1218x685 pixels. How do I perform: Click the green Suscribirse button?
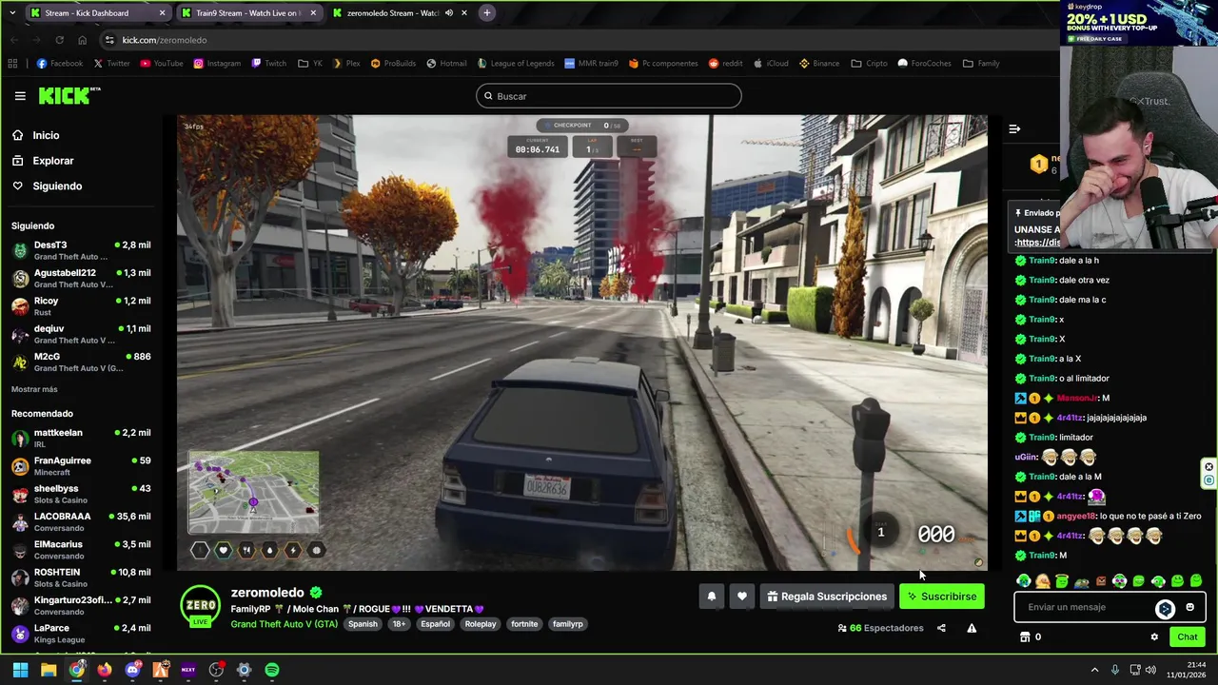(x=942, y=597)
